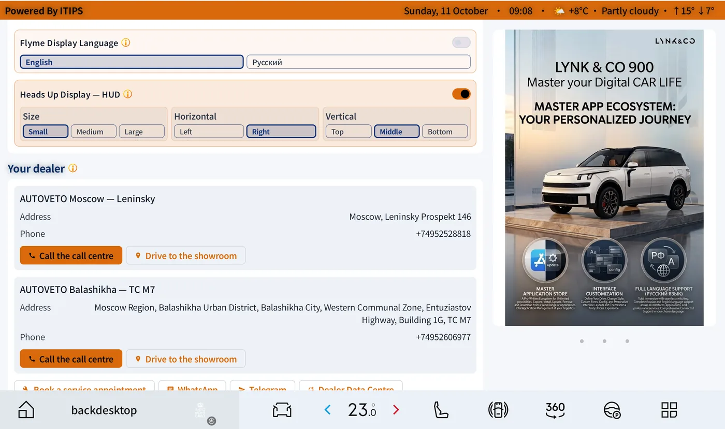Click the backdesktop label in bottom bar
Screen dimensions: 725x429
(104, 410)
